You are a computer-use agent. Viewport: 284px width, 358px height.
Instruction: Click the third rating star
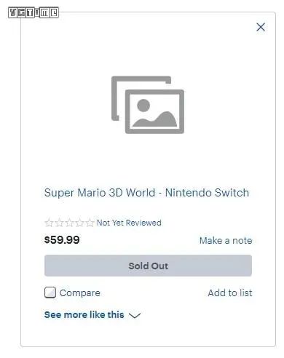[x=70, y=223]
